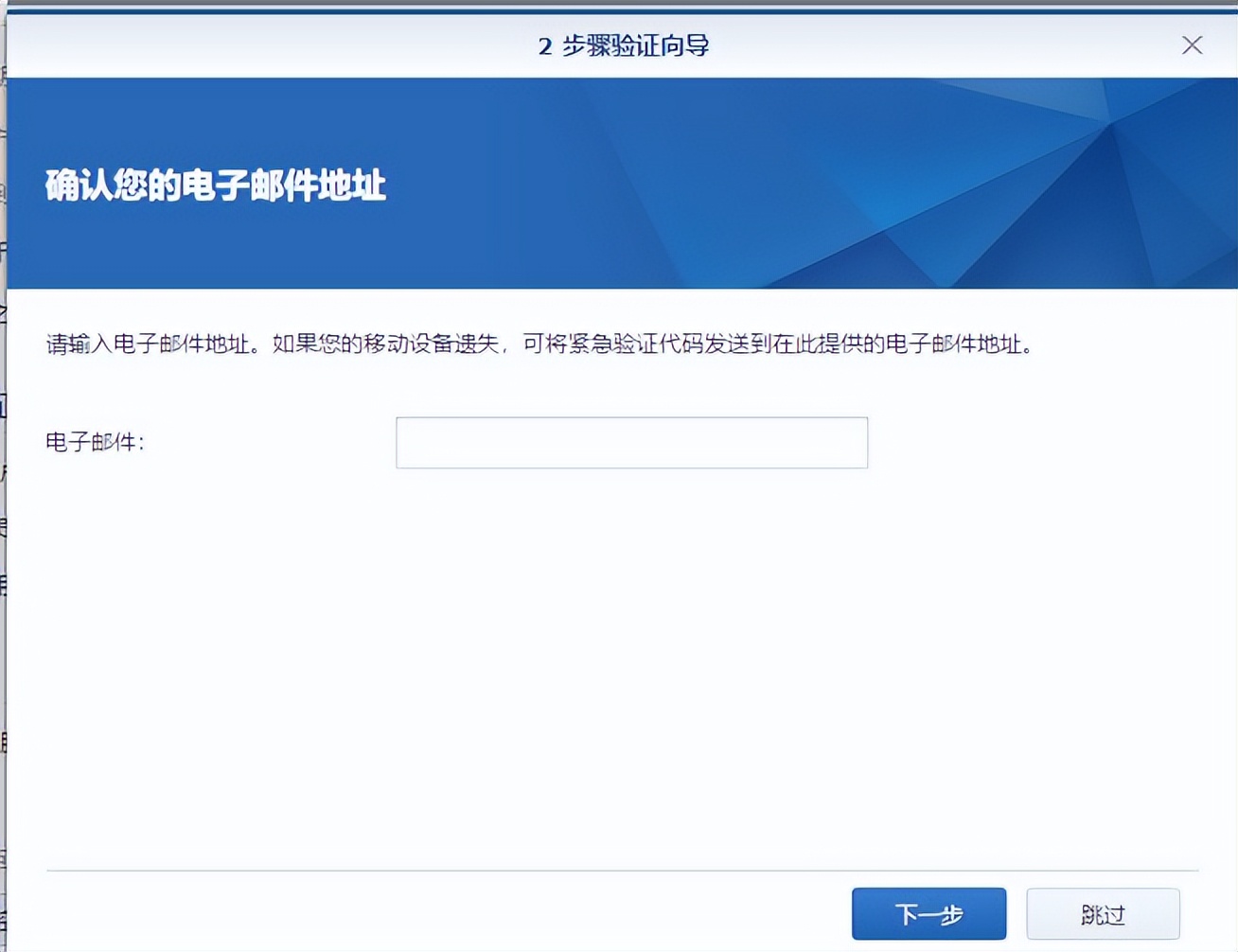Image resolution: width=1238 pixels, height=952 pixels.
Task: Close the 2-step verification wizard
Action: click(x=1192, y=45)
